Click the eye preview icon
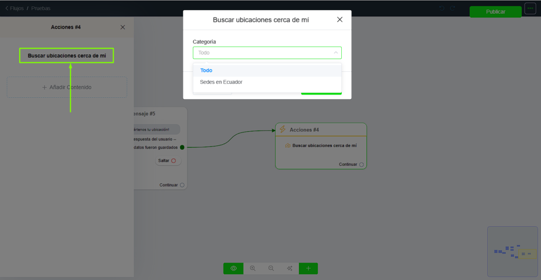The width and height of the screenshot is (541, 280). pyautogui.click(x=233, y=268)
